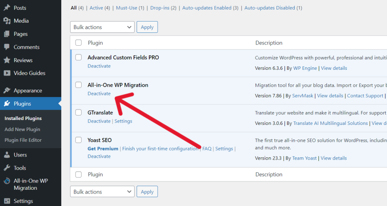Image resolution: width=387 pixels, height=206 pixels.
Task: Deactivate the GTranslate plugin
Action: point(99,121)
